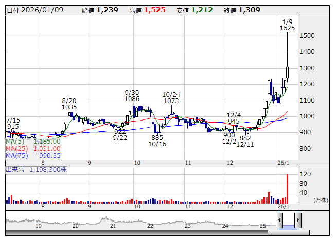Click the 出来高 volume label

(x=15, y=169)
